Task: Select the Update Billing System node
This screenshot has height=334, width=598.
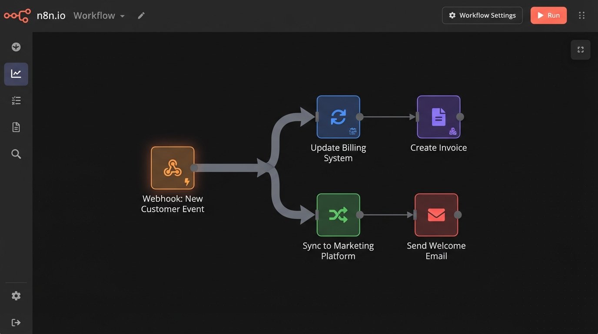Action: point(338,117)
